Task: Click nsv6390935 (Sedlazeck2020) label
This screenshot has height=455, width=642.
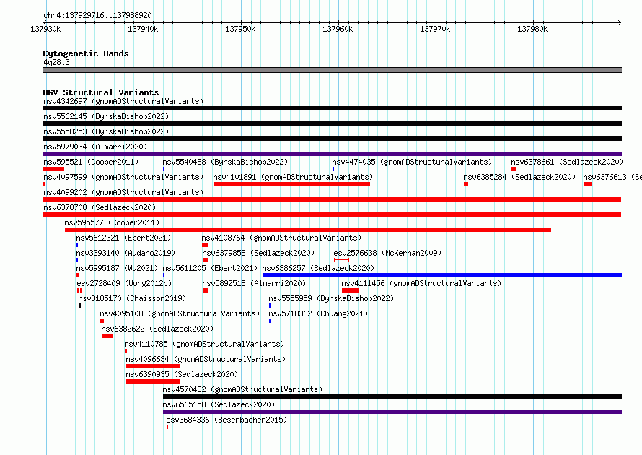Action: (182, 374)
